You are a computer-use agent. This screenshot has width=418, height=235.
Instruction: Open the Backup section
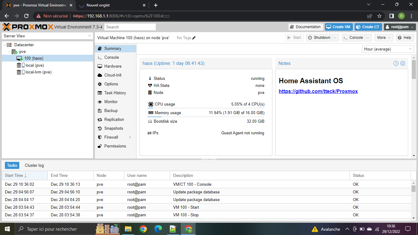pyautogui.click(x=115, y=110)
